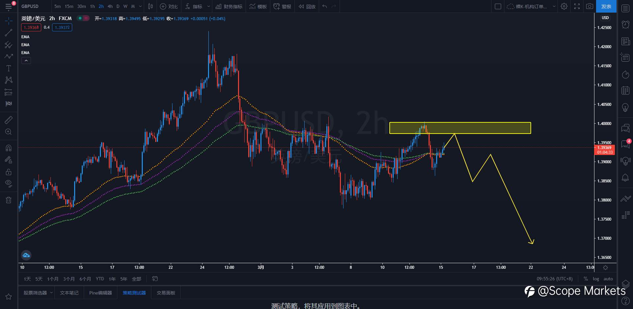
Task: Select the 30m timeframe
Action: (81, 6)
